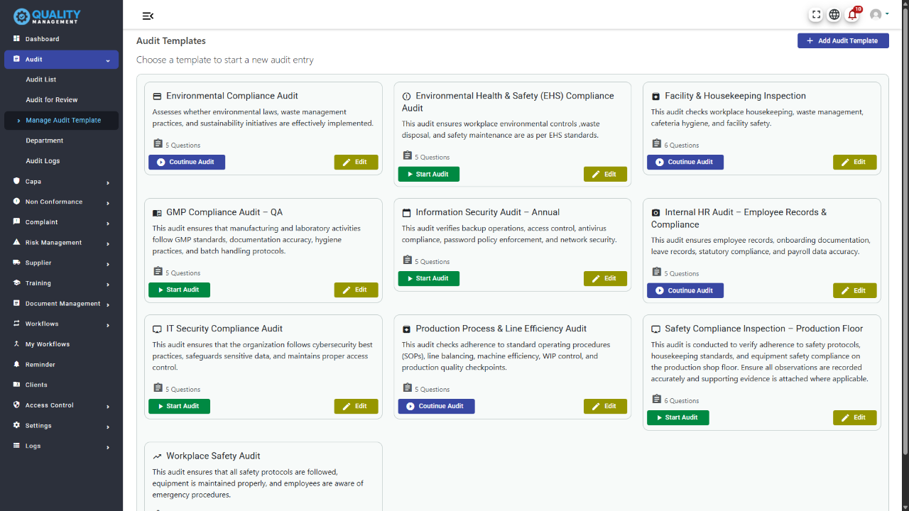Click the Clients icon in sidebar
Screen dimensions: 909x511
(17, 385)
